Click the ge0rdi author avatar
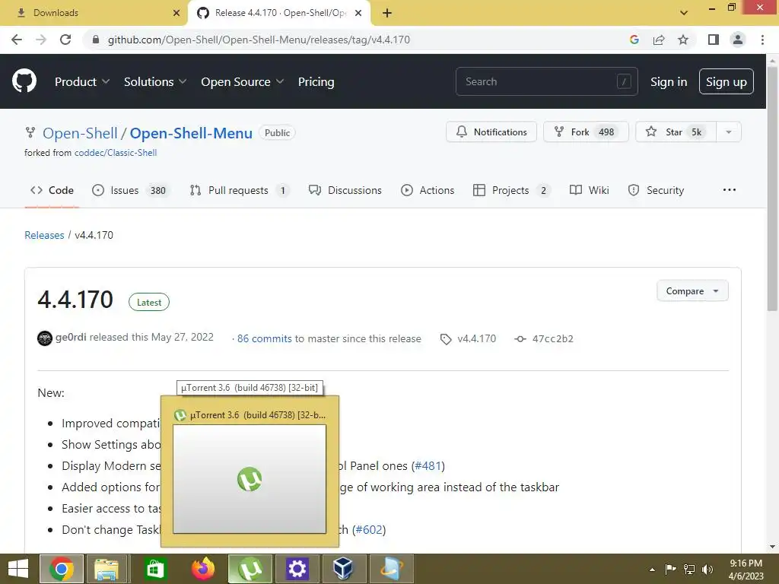The height and width of the screenshot is (584, 779). (45, 338)
